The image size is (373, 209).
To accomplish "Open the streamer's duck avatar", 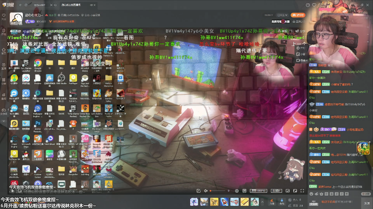I will pyautogui.click(x=16, y=19).
